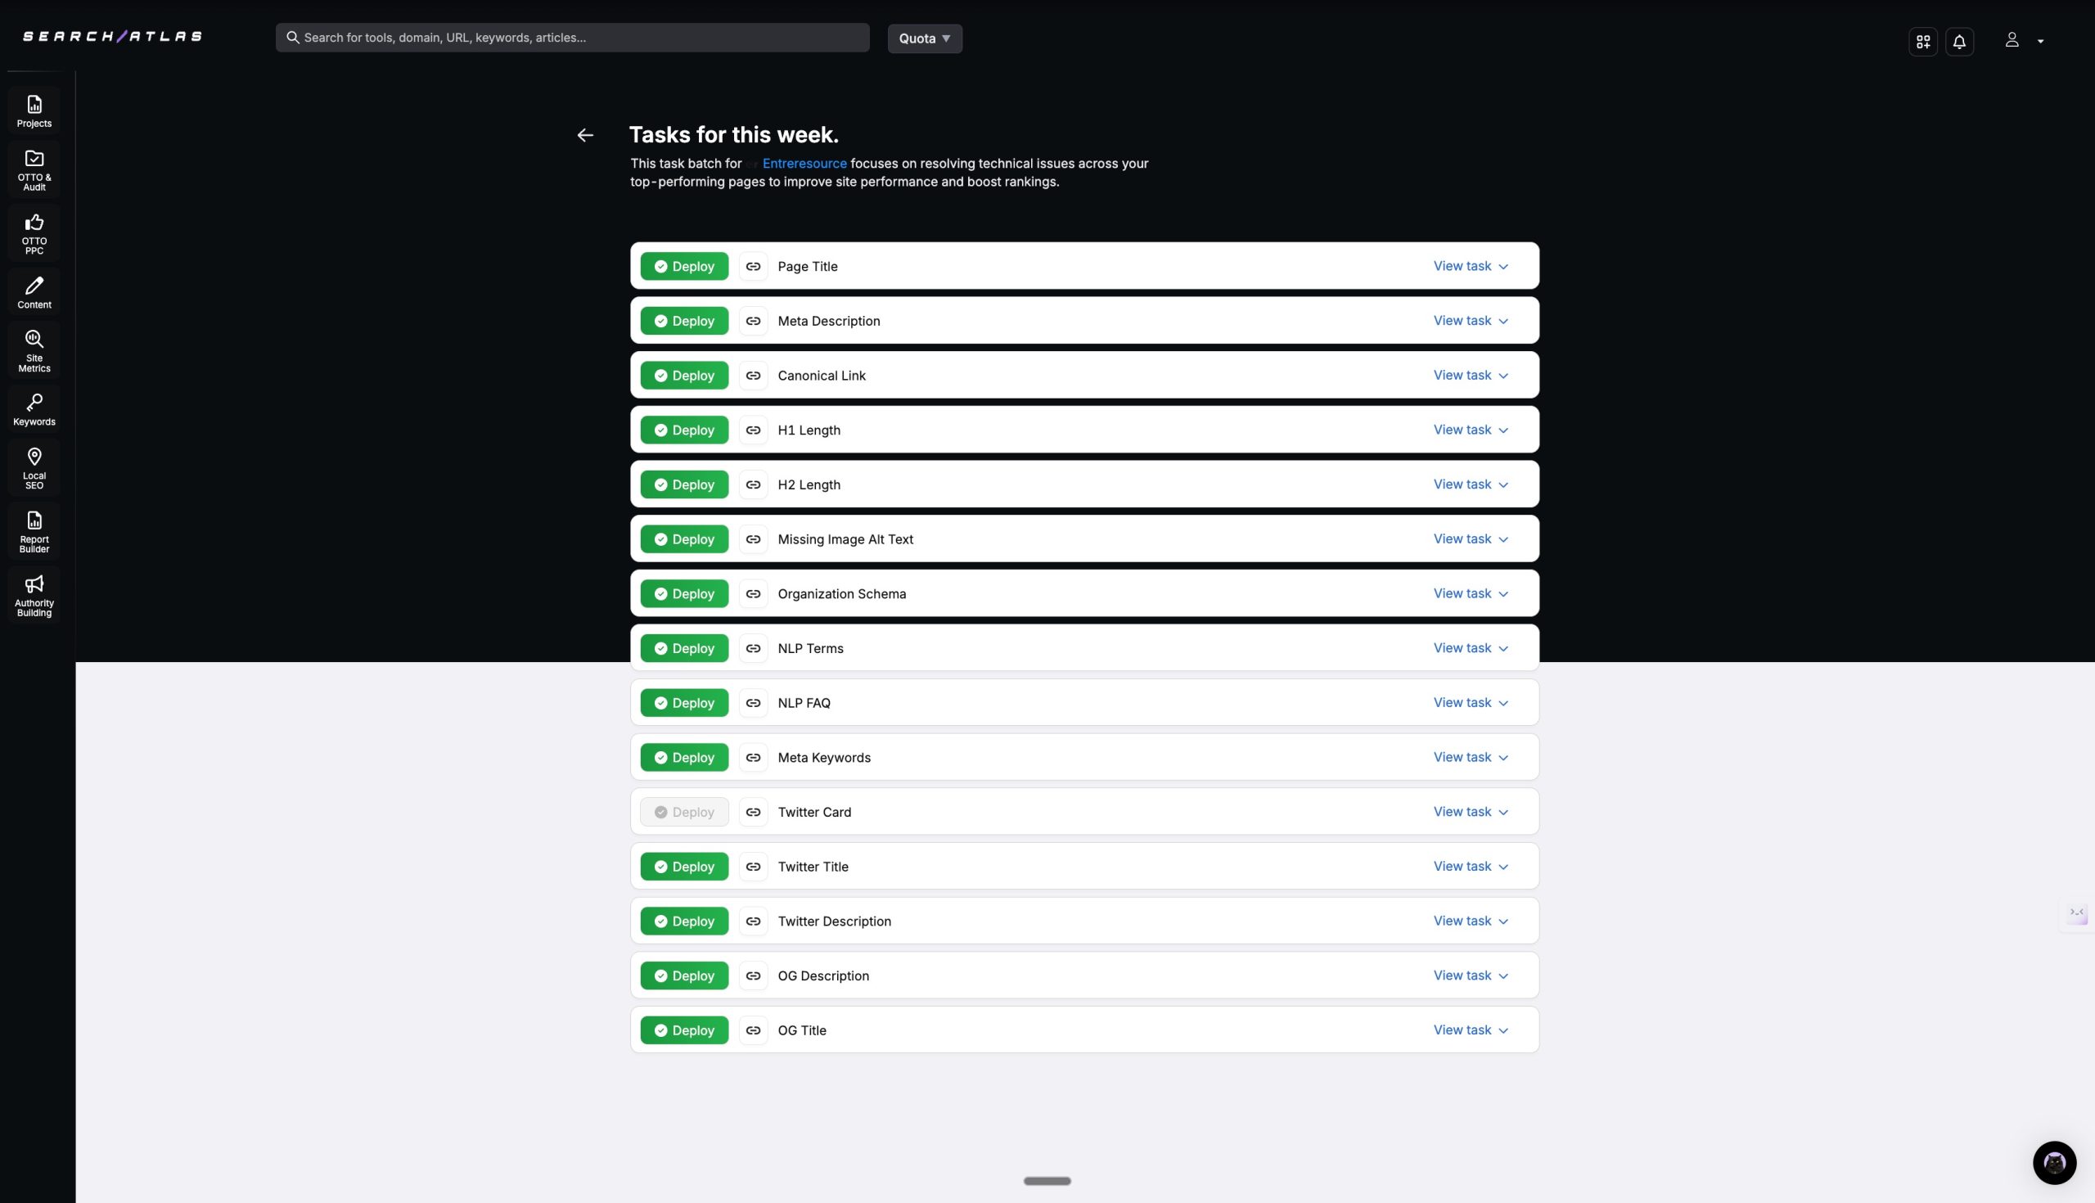Select the OTTO PPC sidebar icon
Viewport: 2095px width, 1203px height.
(x=33, y=232)
